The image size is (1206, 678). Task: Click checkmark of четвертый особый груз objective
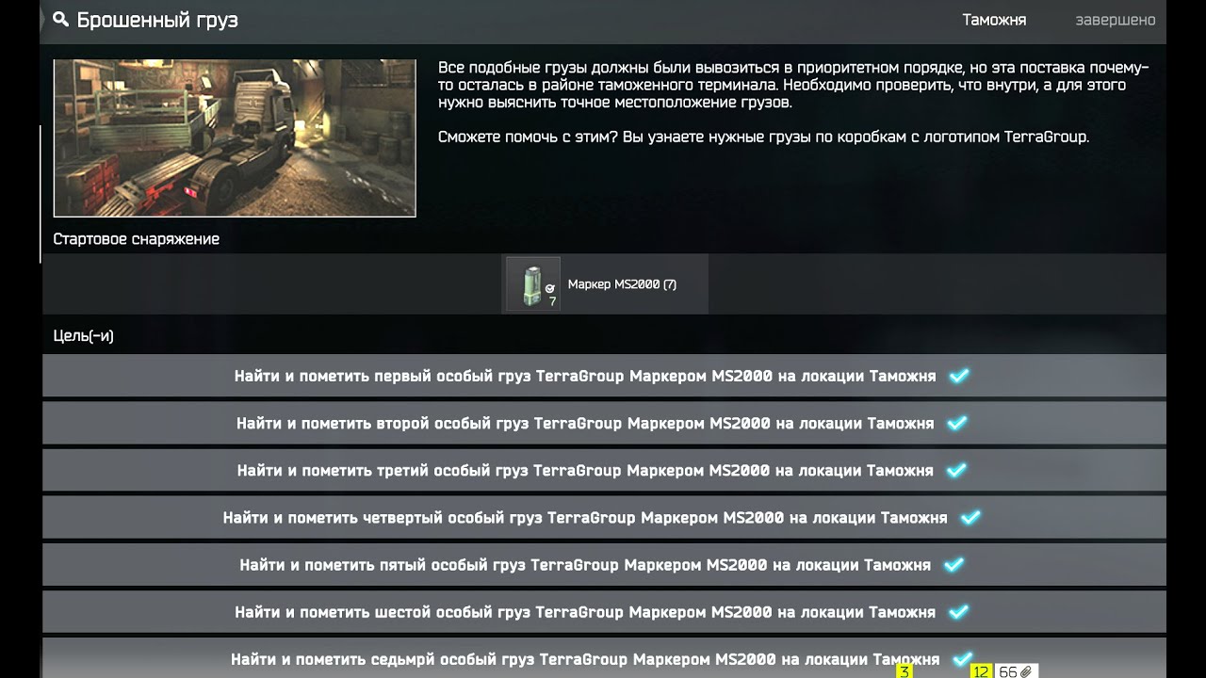point(970,517)
